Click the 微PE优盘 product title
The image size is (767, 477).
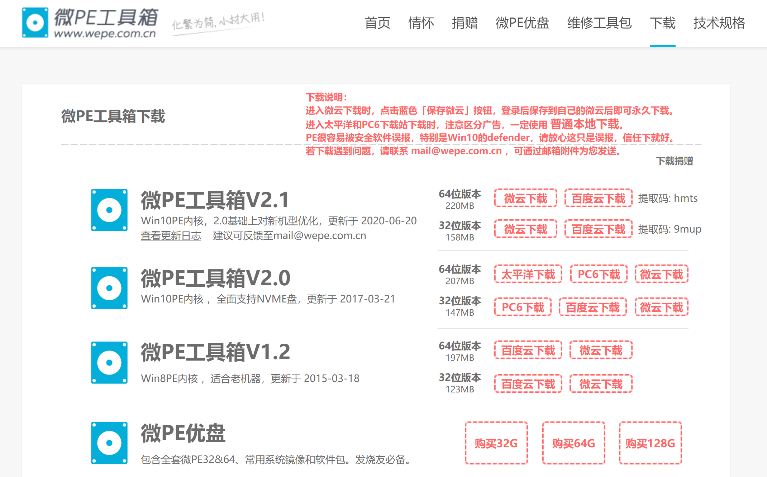183,433
